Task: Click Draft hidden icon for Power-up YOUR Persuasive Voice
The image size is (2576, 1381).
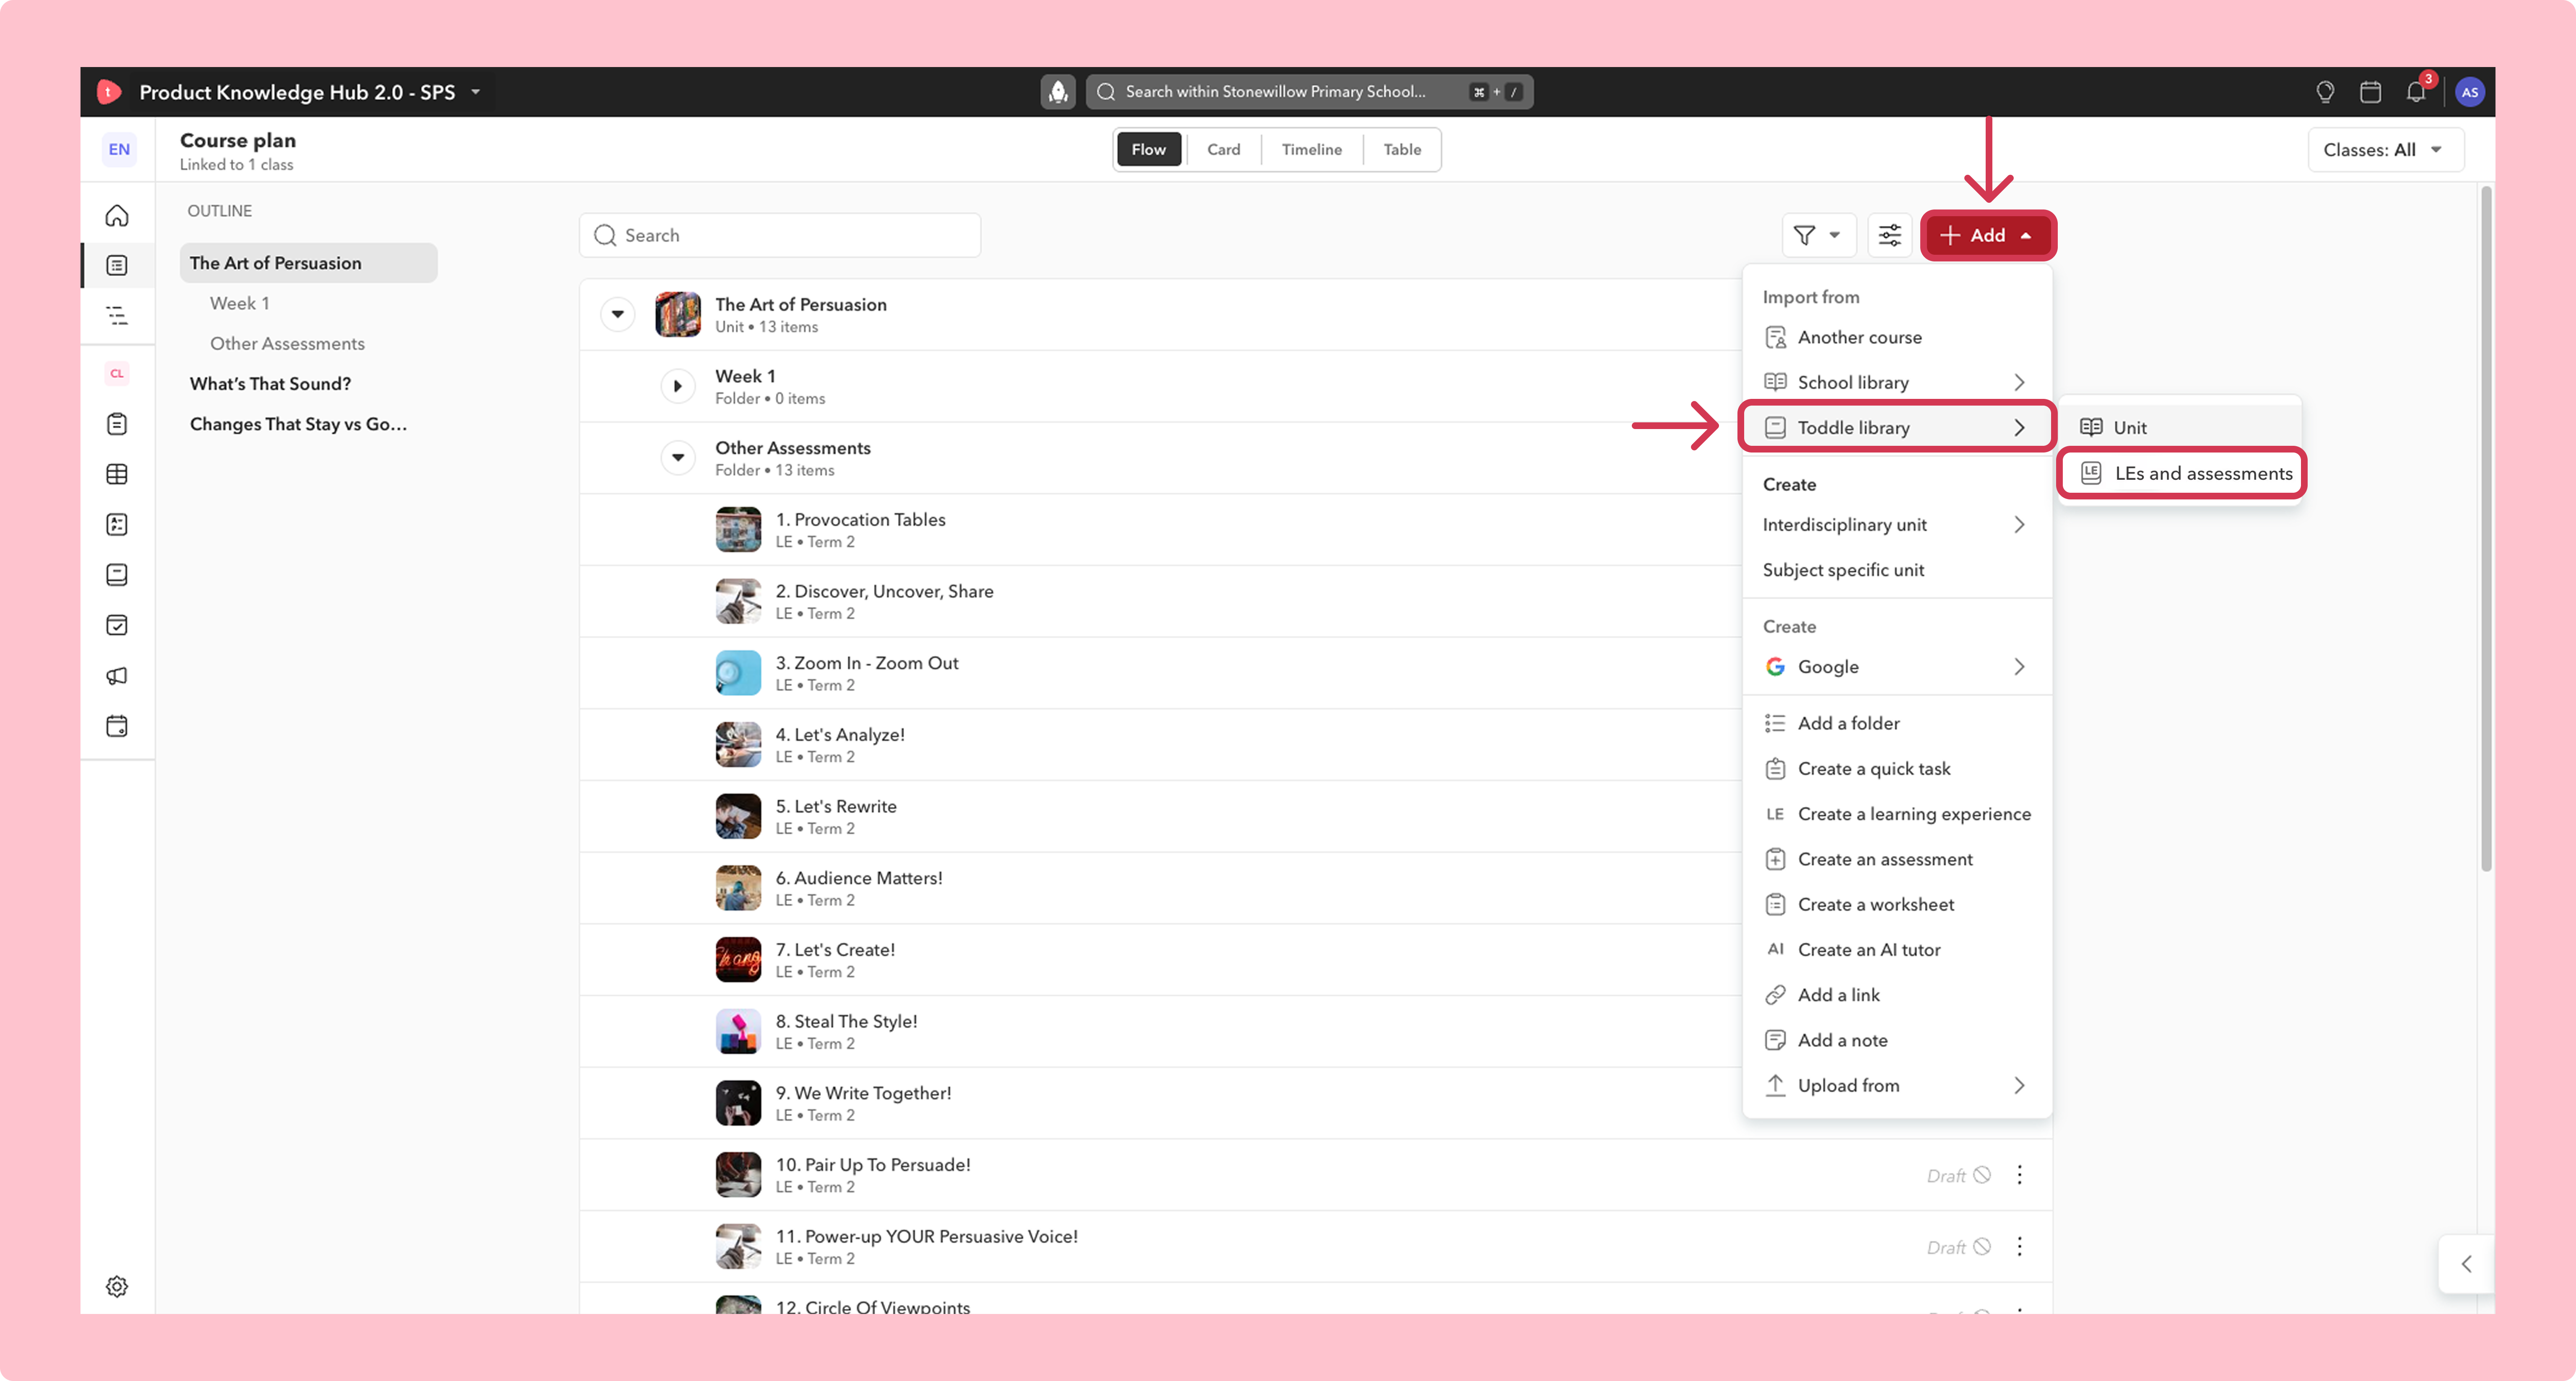Action: coord(1981,1247)
